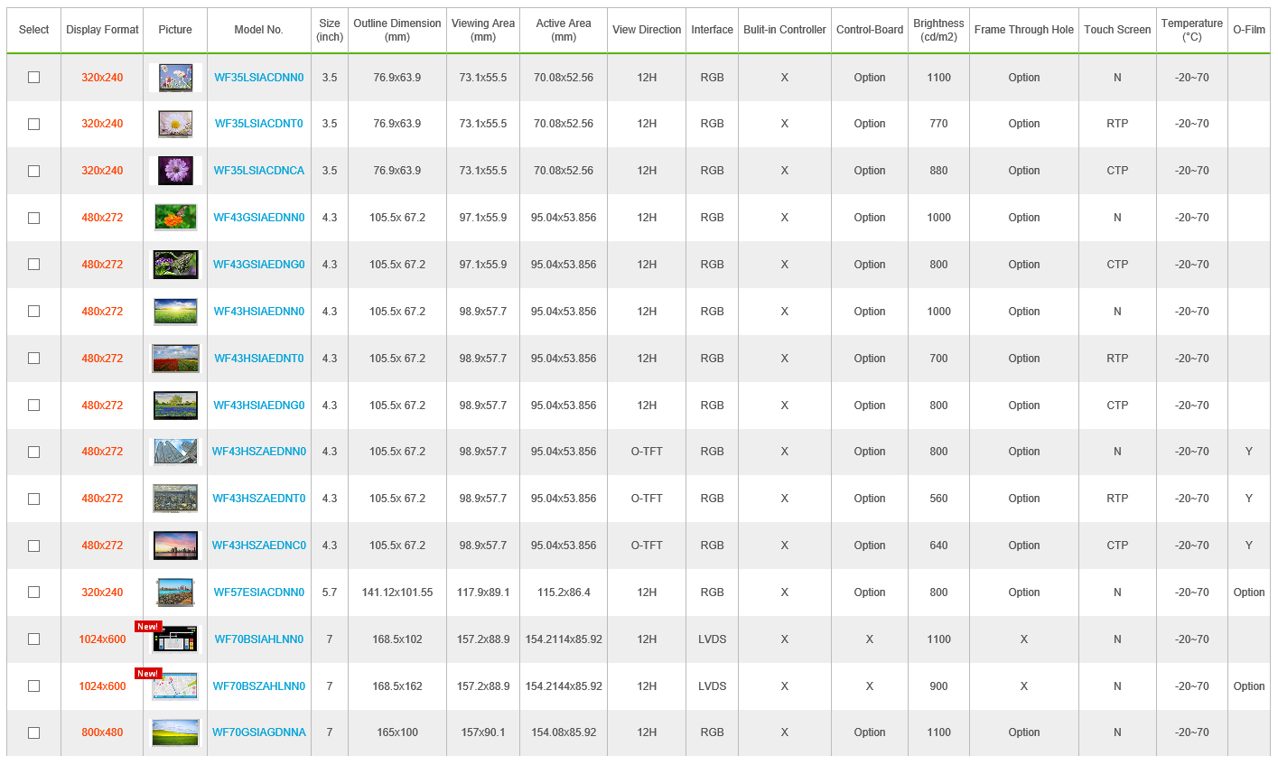Tick the checkbox for WF43HSIAEDNT0
Image resolution: width=1278 pixels, height=765 pixels.
coord(33,359)
